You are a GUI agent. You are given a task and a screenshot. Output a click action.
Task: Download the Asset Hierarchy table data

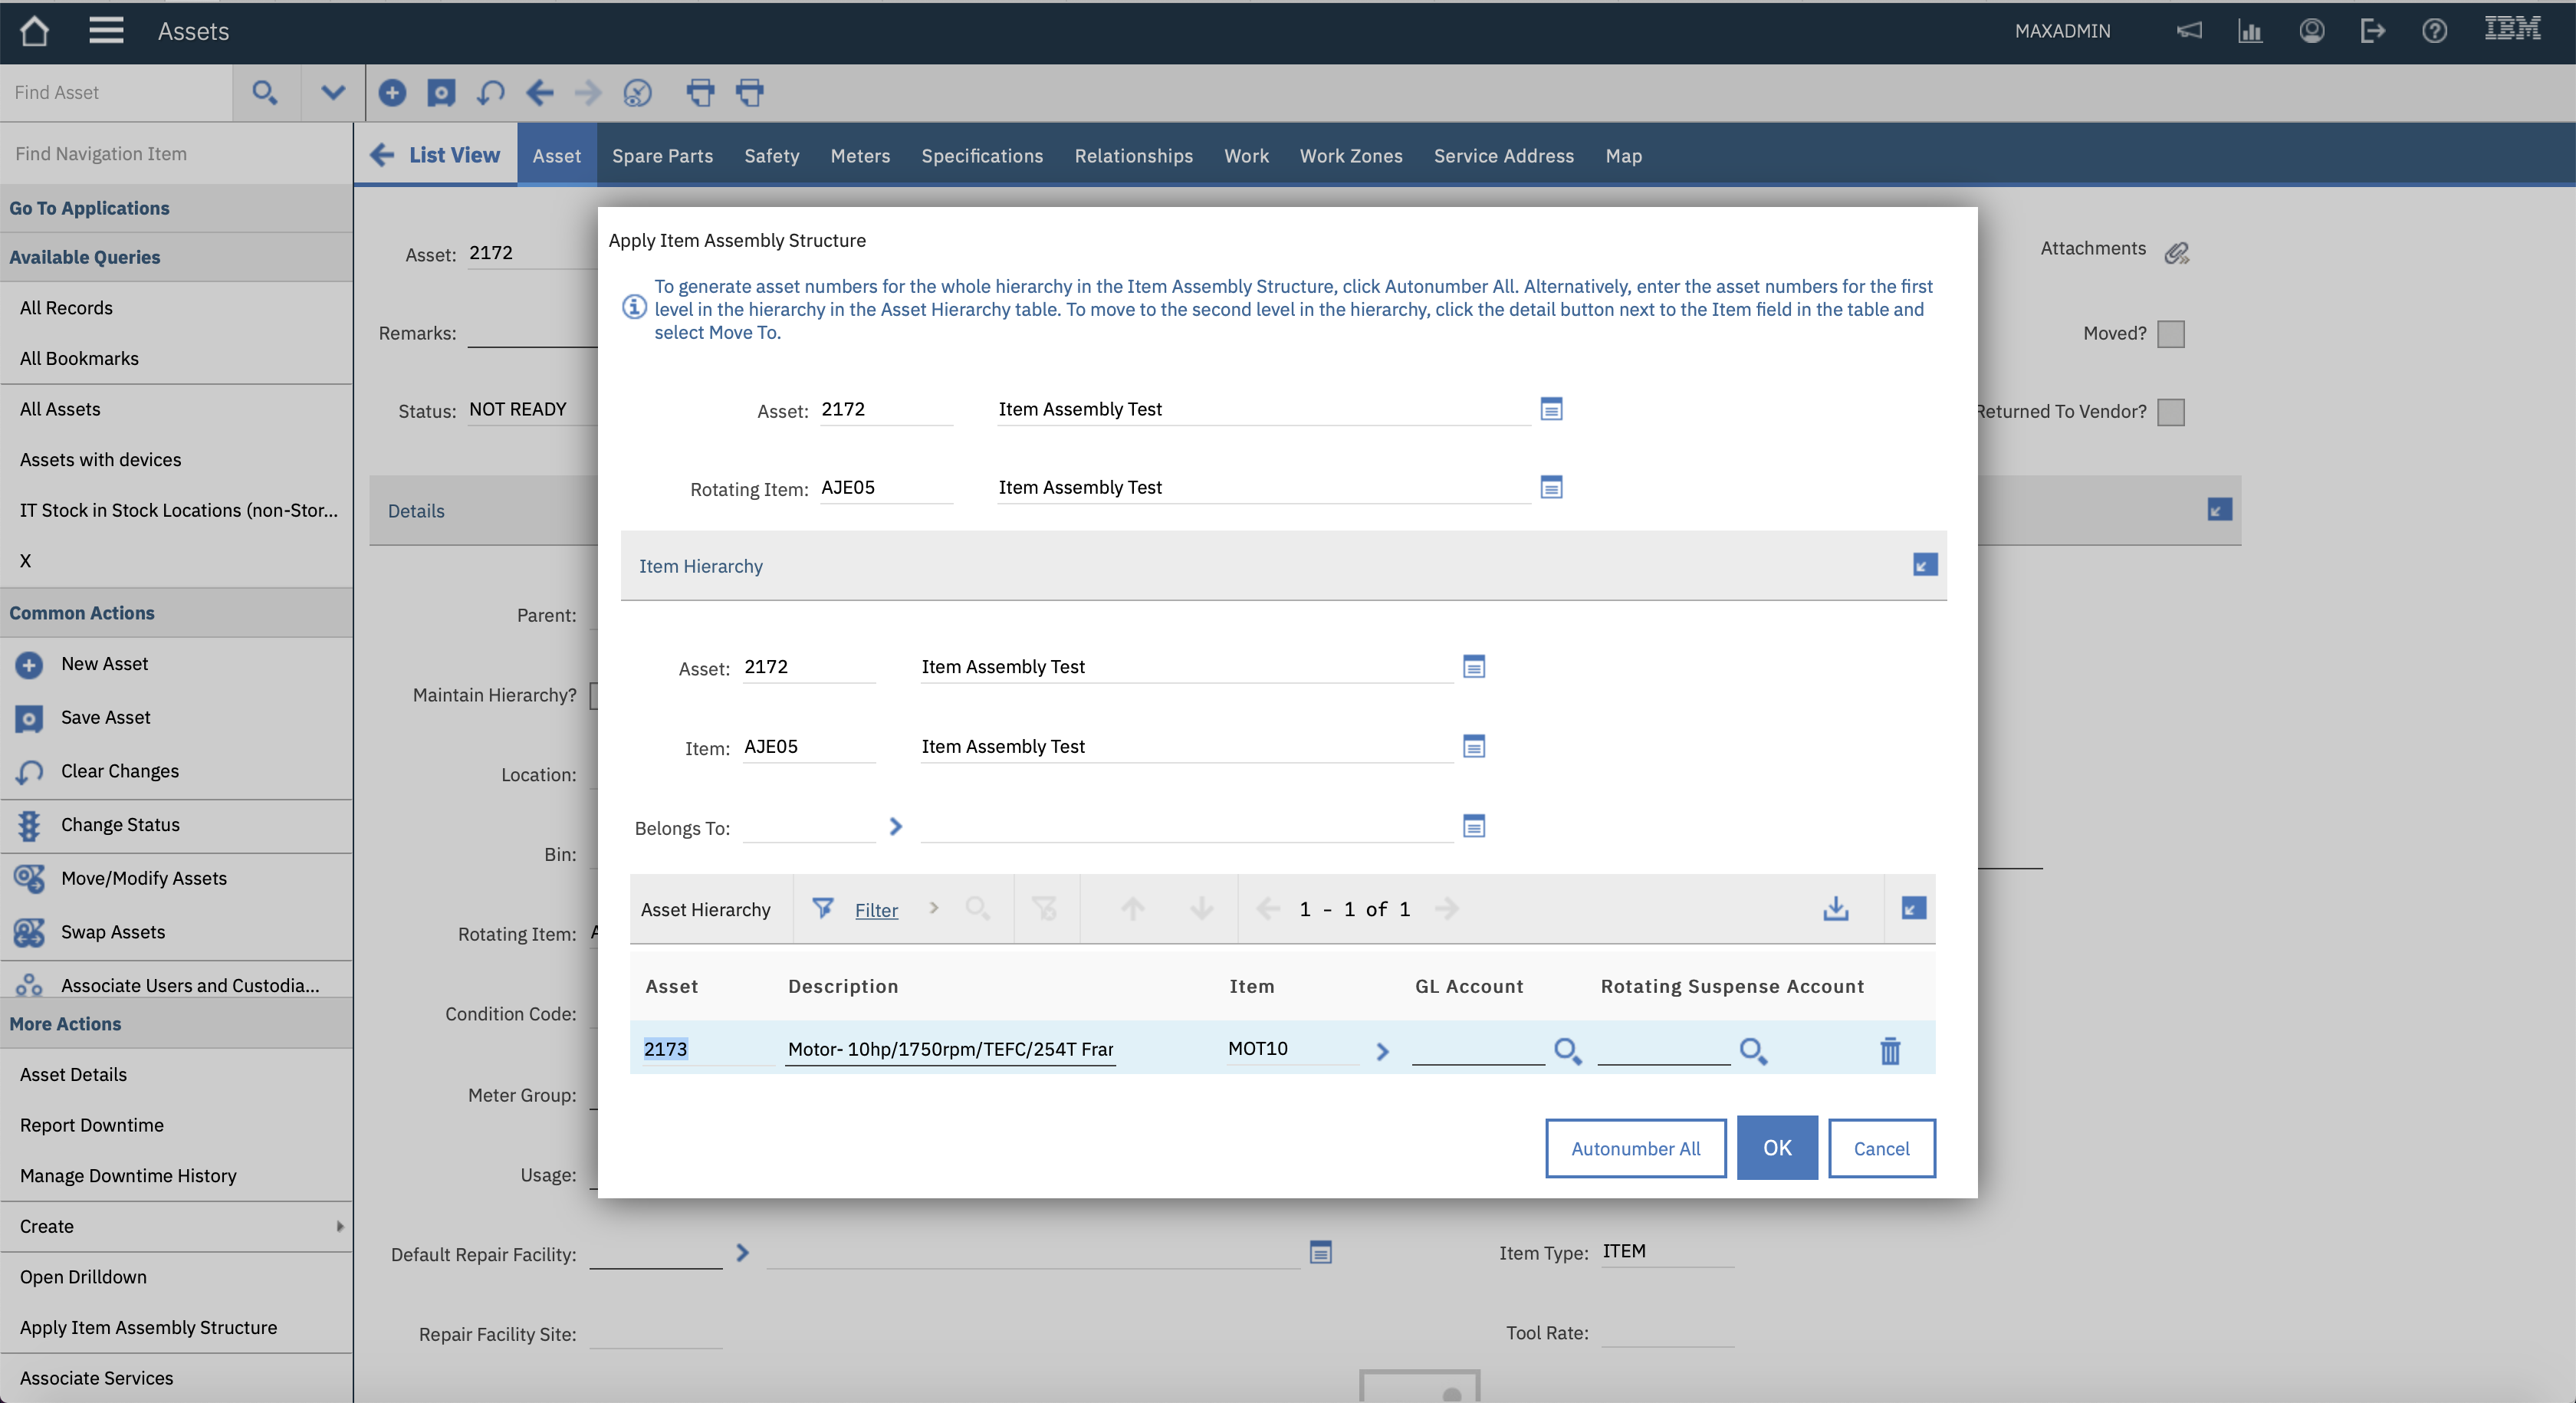pos(1835,909)
